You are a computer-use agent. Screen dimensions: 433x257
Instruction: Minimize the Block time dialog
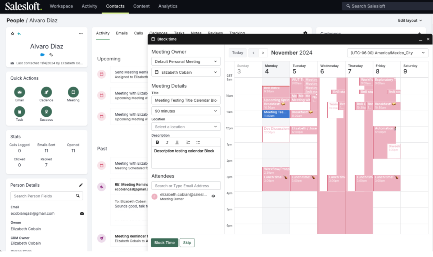click(x=420, y=39)
